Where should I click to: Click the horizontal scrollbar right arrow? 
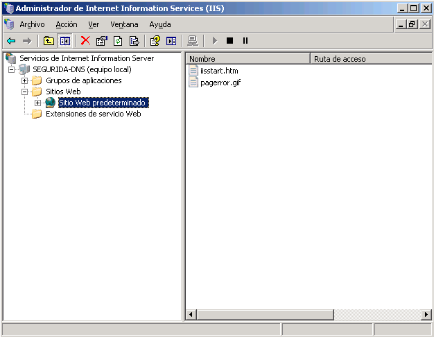point(426,316)
